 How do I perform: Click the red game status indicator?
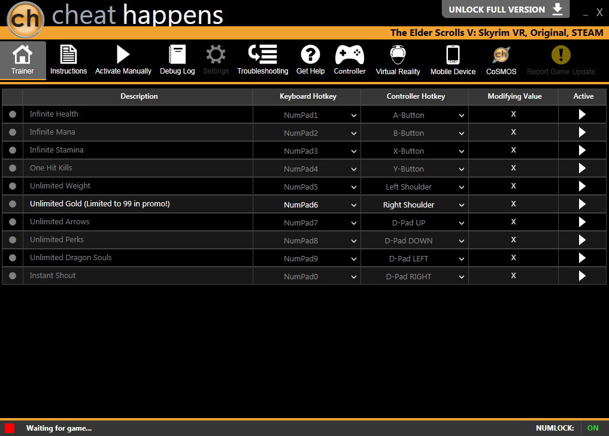pyautogui.click(x=10, y=428)
